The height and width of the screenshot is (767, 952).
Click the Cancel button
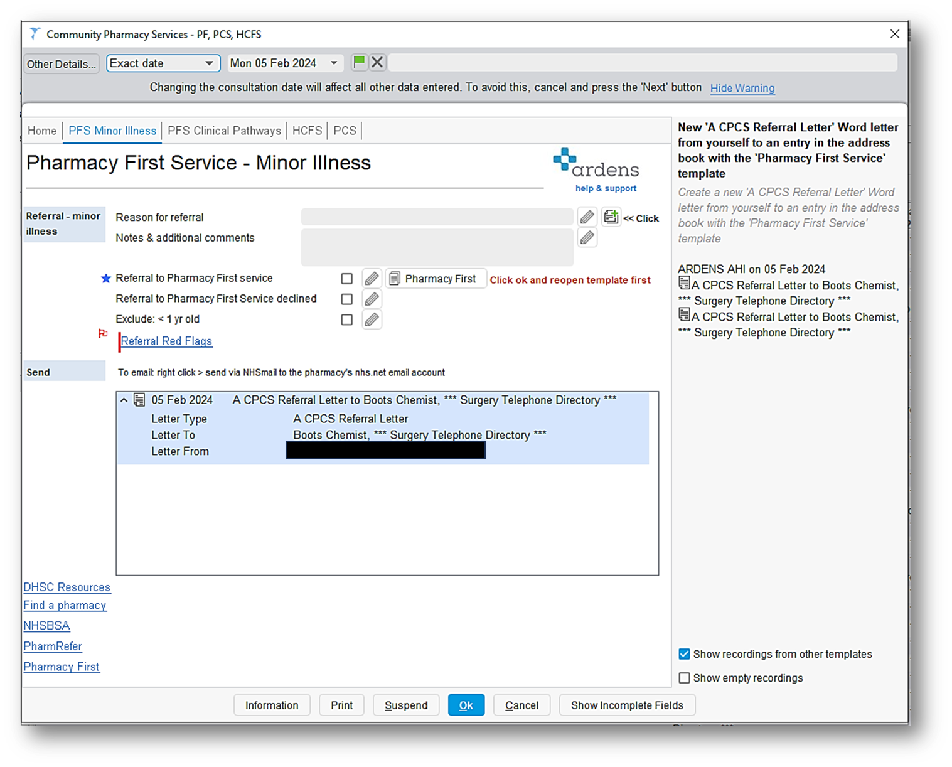(x=521, y=705)
